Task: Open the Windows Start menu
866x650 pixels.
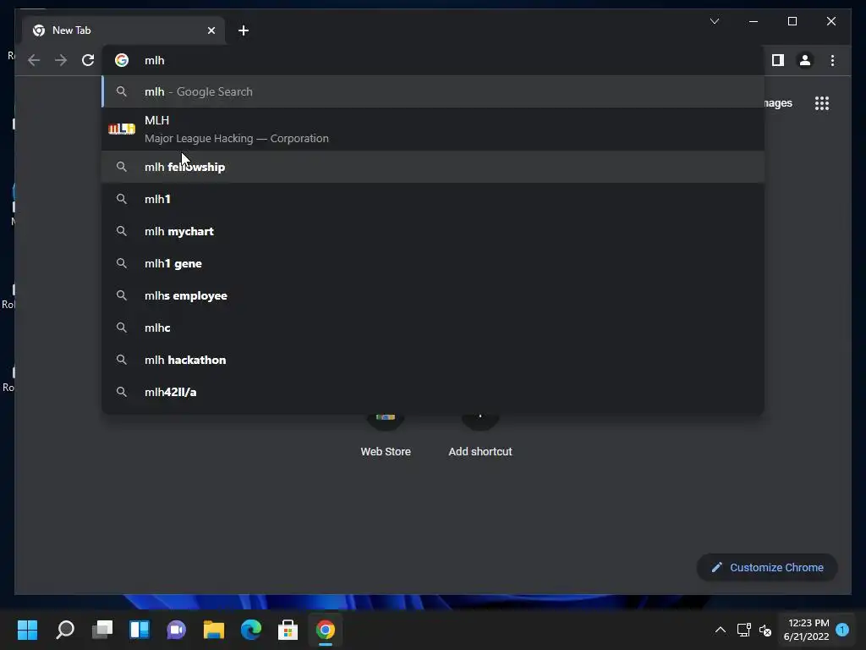Action: click(x=27, y=630)
